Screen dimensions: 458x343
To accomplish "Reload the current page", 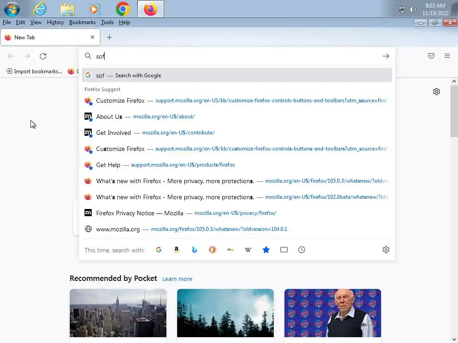I will click(x=43, y=56).
